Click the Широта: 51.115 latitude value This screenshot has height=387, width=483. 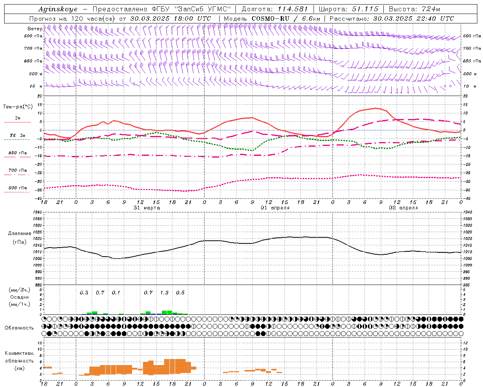click(348, 9)
